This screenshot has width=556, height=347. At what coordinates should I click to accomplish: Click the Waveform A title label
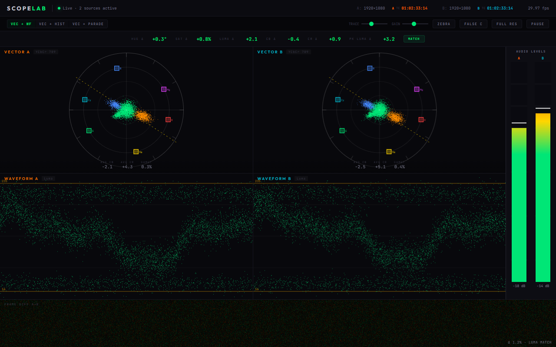[21, 179]
